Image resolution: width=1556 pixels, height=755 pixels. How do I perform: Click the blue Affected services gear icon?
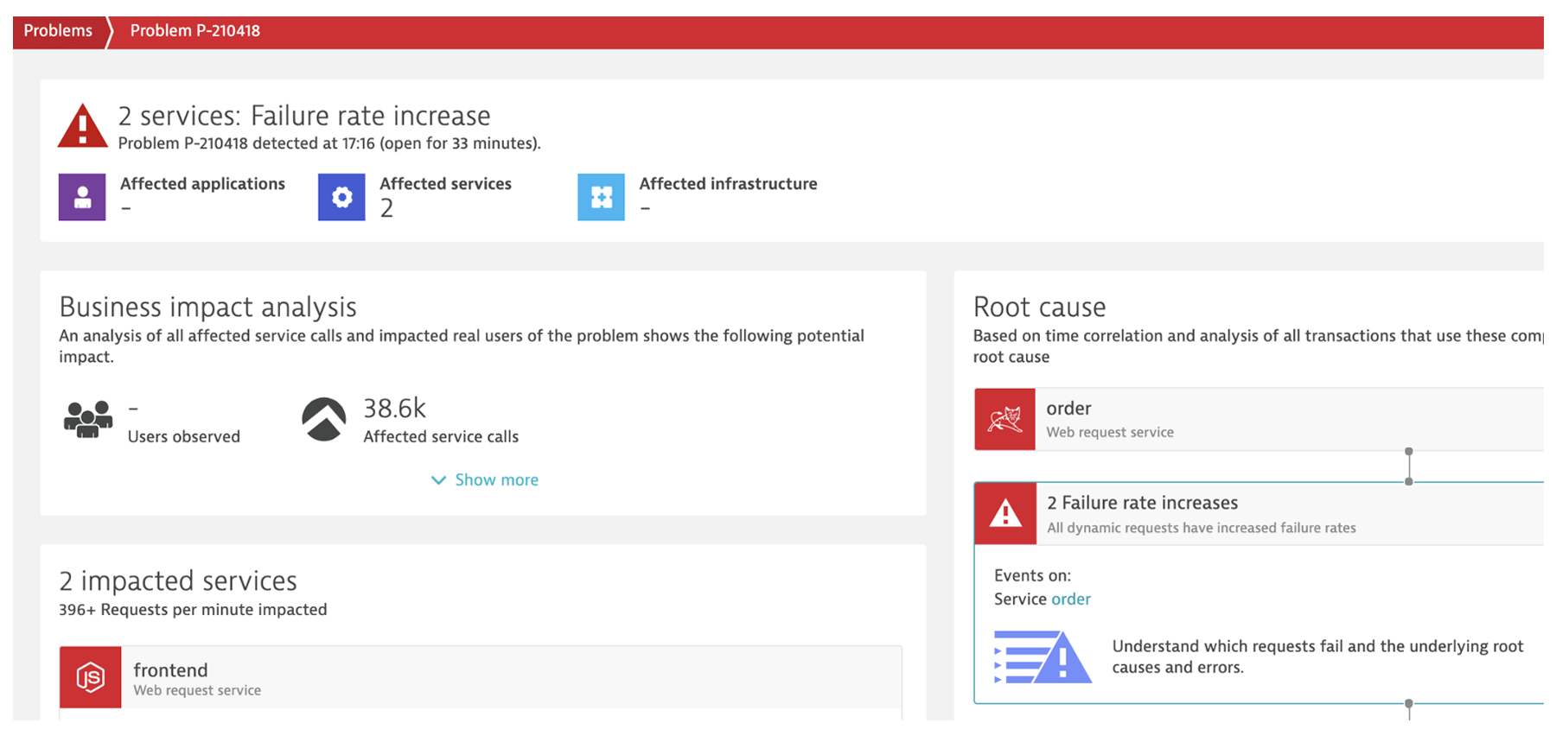point(341,197)
